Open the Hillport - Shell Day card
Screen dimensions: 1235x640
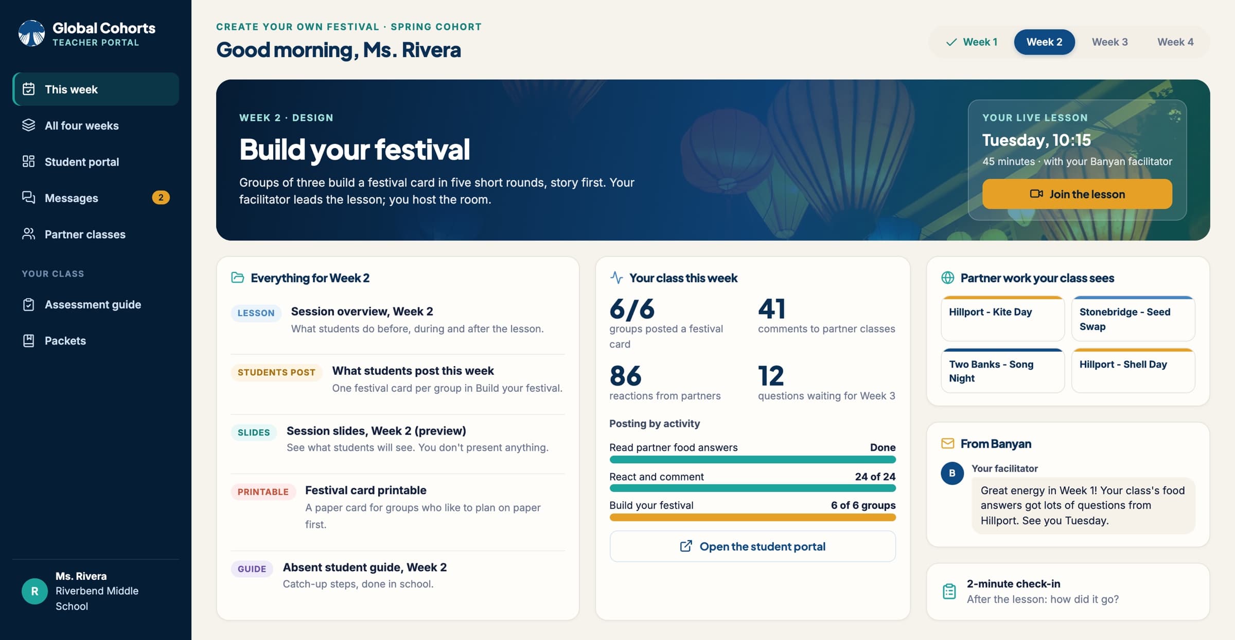pyautogui.click(x=1133, y=371)
